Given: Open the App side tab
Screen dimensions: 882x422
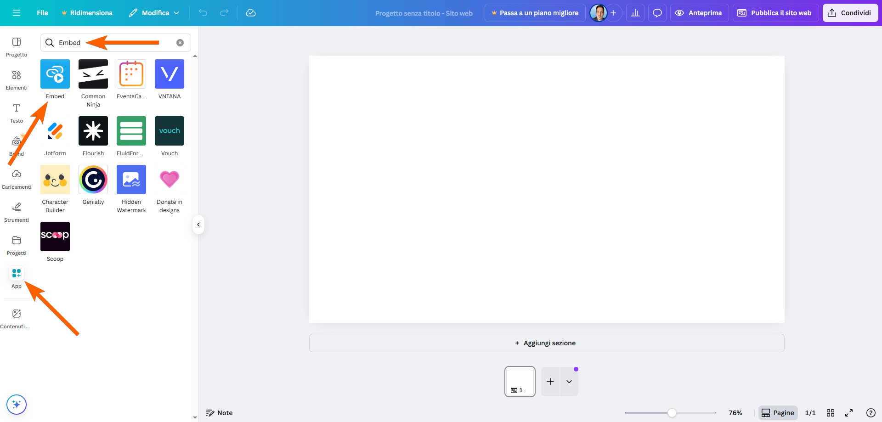Looking at the screenshot, I should pyautogui.click(x=17, y=279).
